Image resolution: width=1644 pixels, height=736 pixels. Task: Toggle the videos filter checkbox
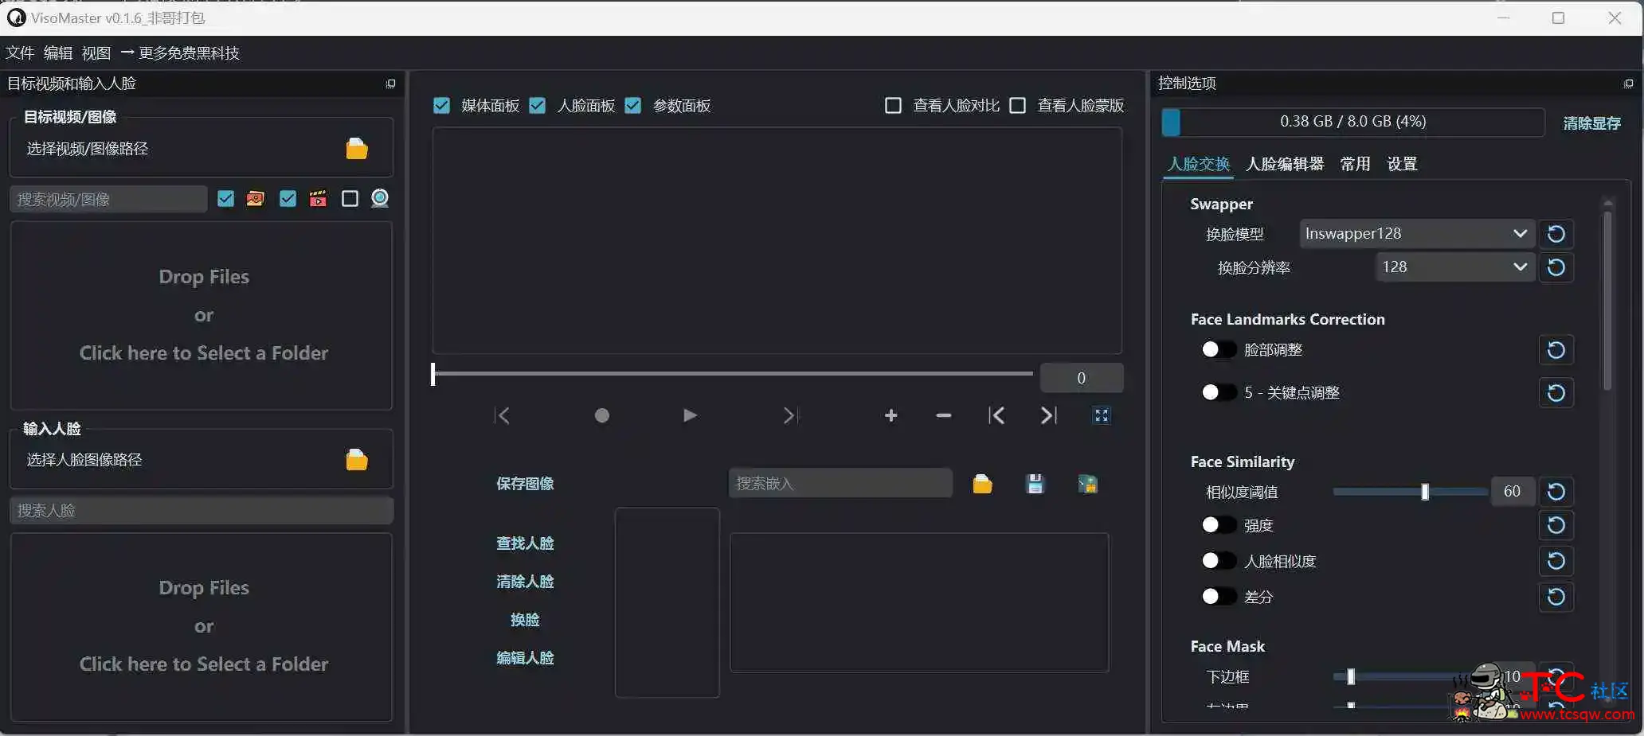(288, 199)
